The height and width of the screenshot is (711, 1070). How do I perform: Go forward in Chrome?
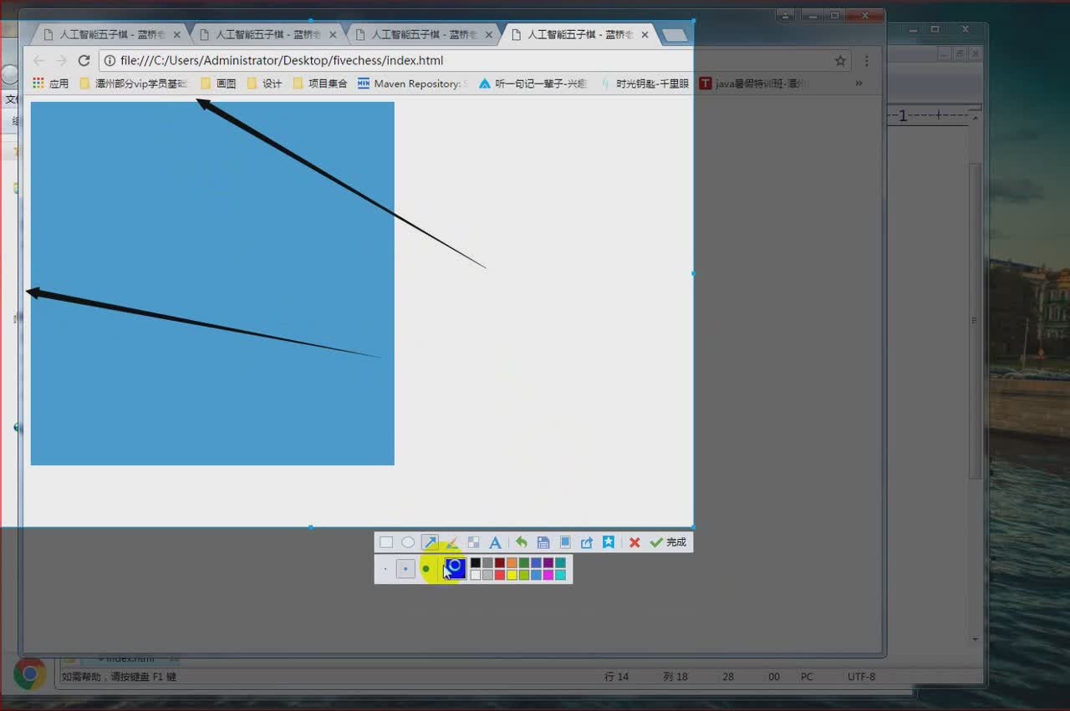click(x=61, y=60)
